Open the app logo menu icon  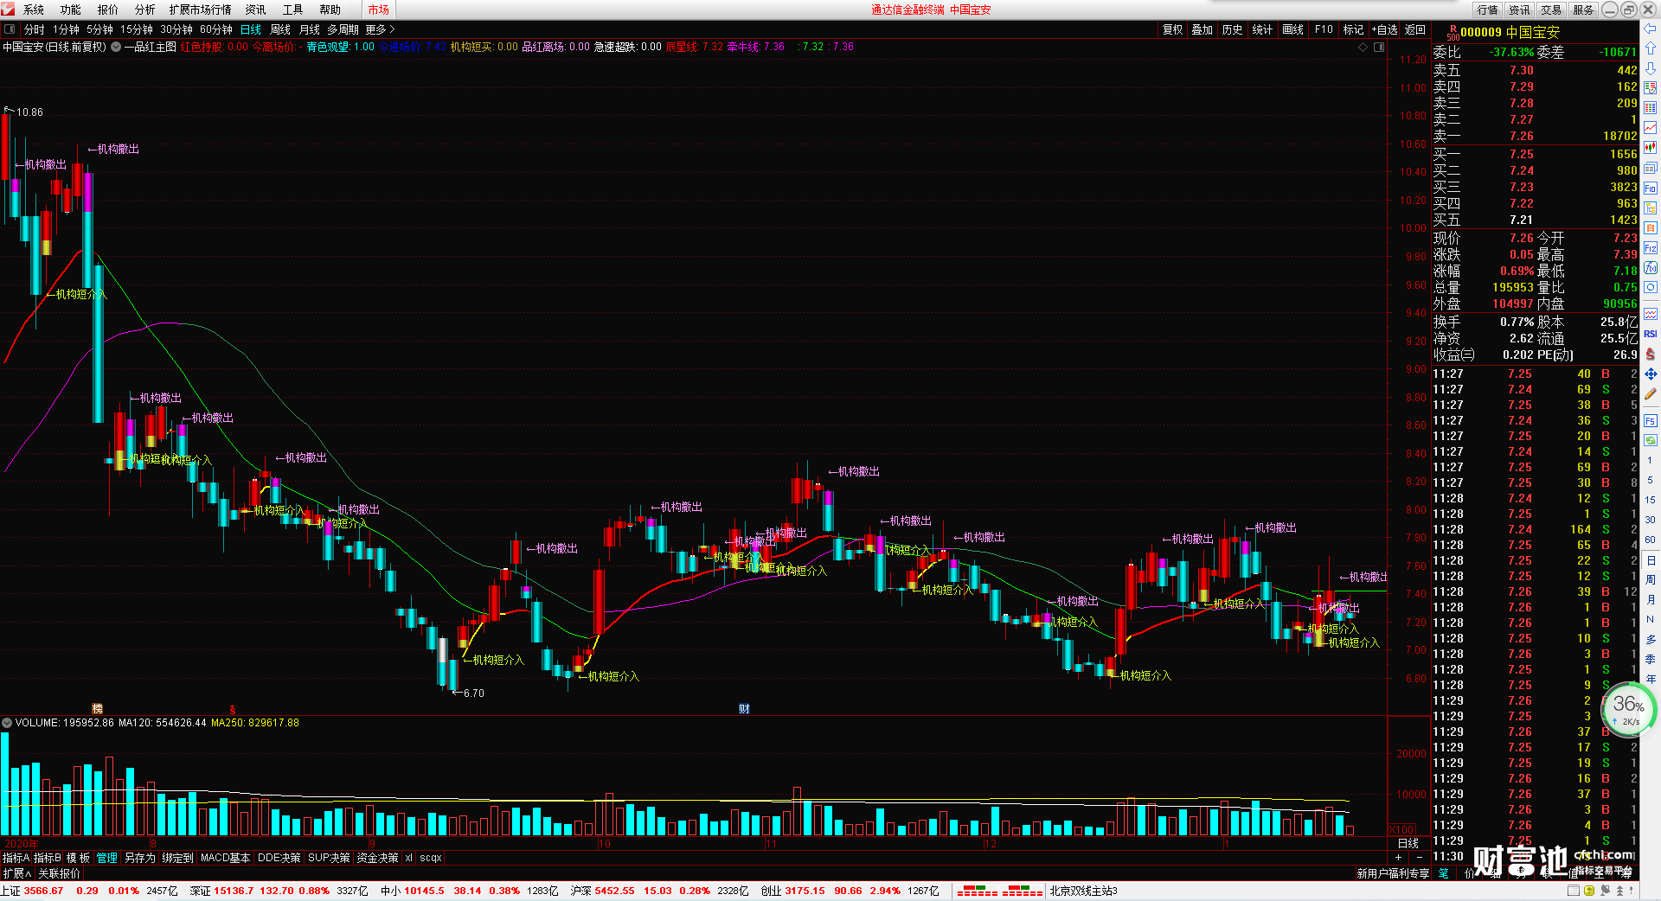(8, 10)
